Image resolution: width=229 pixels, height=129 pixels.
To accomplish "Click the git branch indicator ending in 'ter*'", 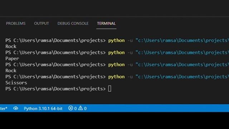I will [x=4, y=109].
